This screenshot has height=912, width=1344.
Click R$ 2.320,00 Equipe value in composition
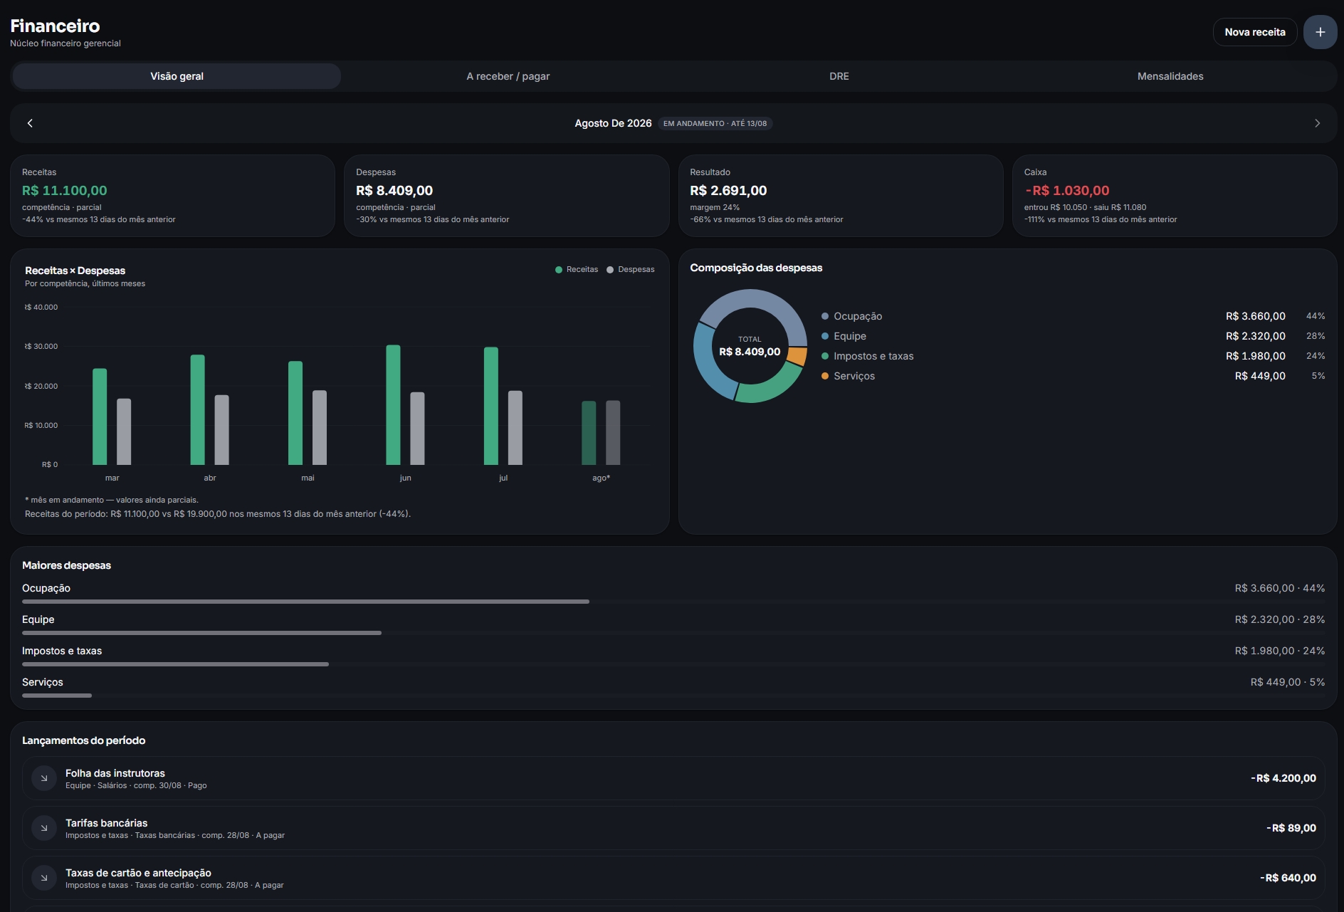coord(1256,336)
